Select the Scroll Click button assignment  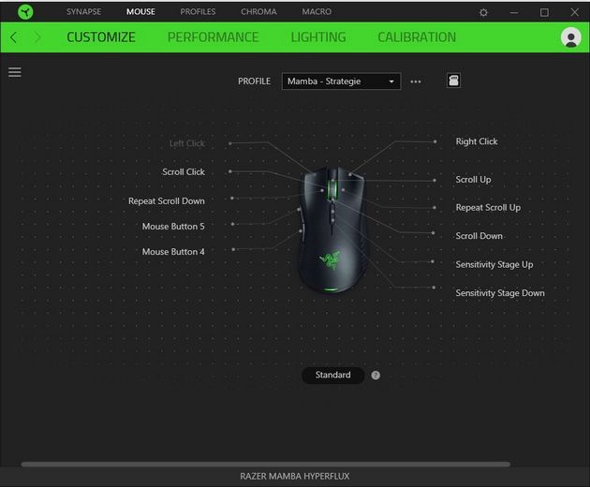(184, 172)
